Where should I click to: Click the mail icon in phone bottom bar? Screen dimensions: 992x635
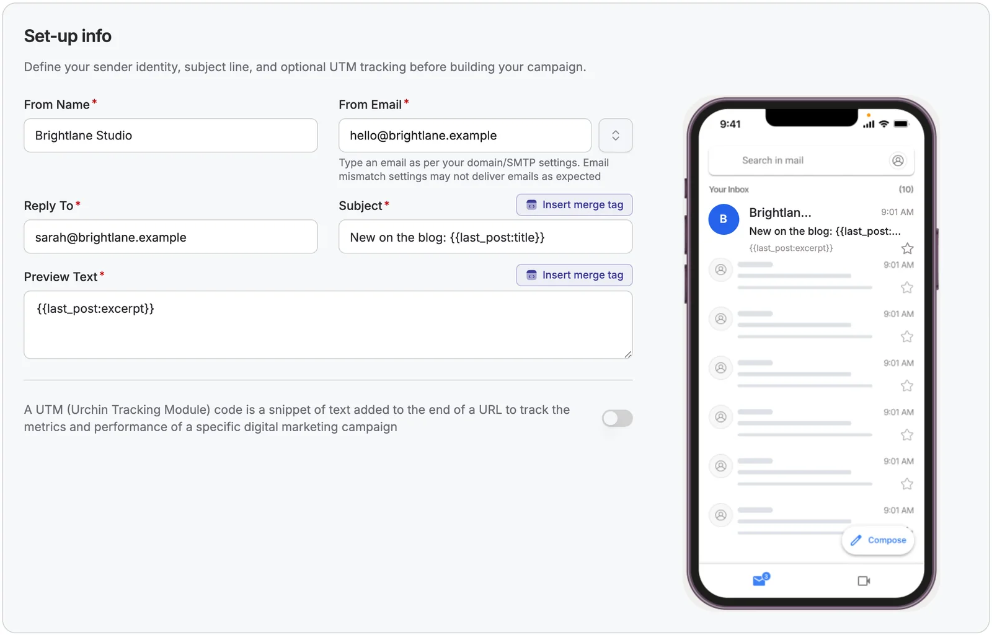761,580
